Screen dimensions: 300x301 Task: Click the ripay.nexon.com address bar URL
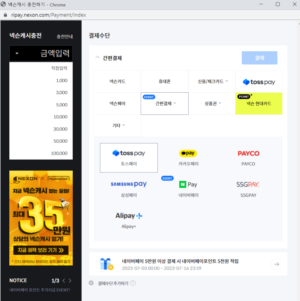coord(48,15)
